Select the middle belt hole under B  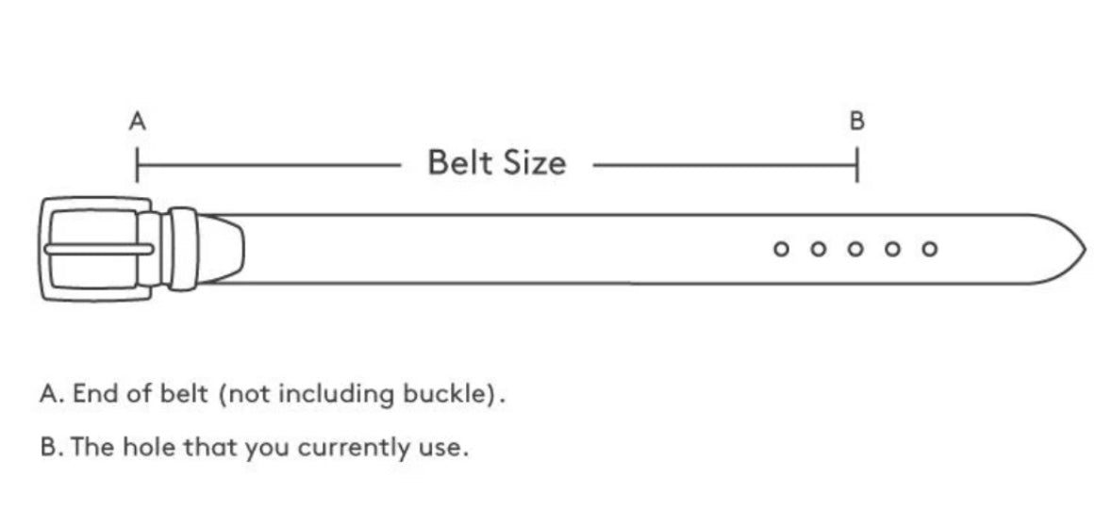click(855, 250)
